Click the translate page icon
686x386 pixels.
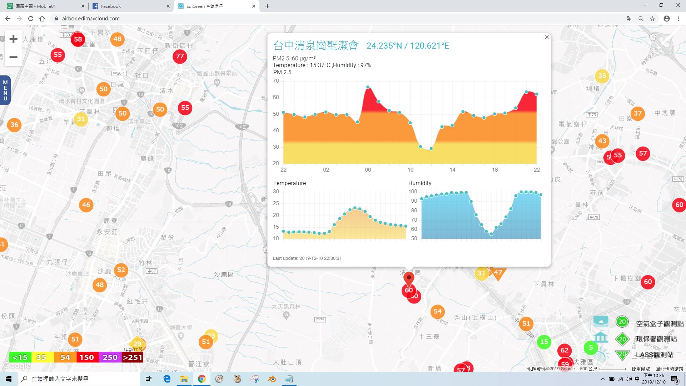pos(630,19)
